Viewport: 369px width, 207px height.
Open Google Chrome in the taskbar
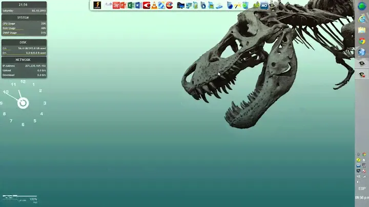click(x=362, y=42)
